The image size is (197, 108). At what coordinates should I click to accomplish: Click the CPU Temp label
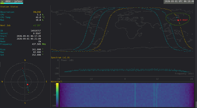[5, 17]
